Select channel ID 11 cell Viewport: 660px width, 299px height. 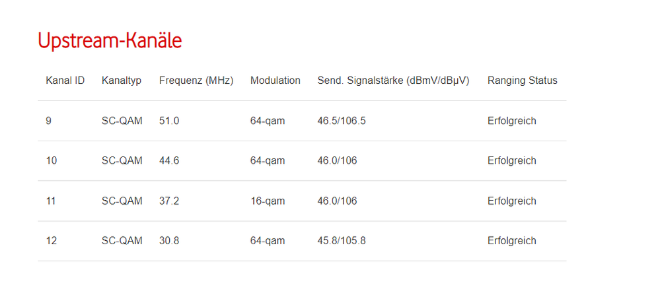pos(51,201)
